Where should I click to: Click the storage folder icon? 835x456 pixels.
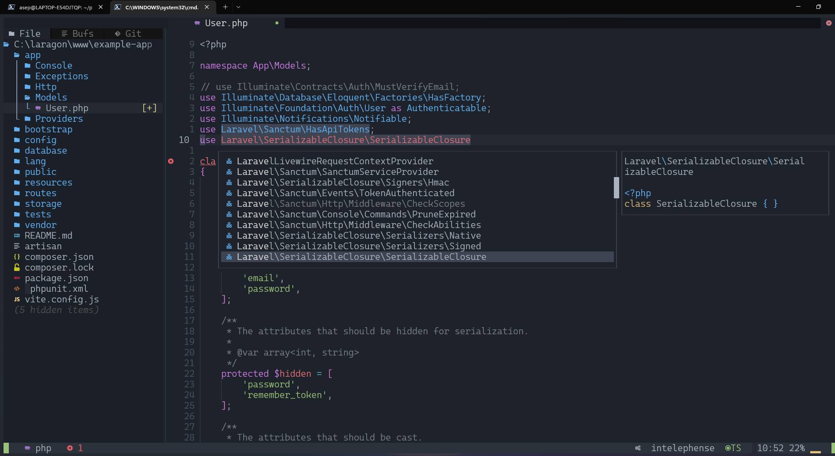point(17,204)
